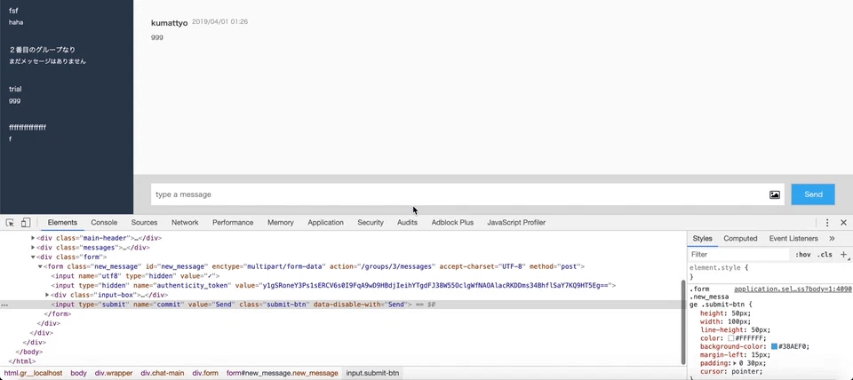
Task: Click the Styles Filter input field
Action: [738, 255]
